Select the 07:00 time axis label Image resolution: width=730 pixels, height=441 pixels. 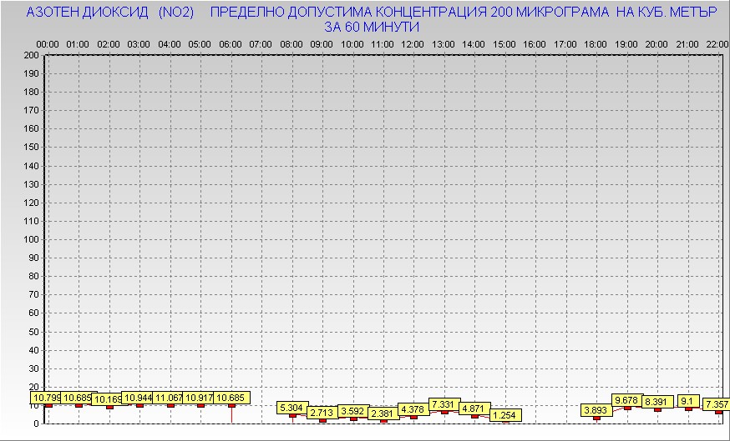click(261, 43)
